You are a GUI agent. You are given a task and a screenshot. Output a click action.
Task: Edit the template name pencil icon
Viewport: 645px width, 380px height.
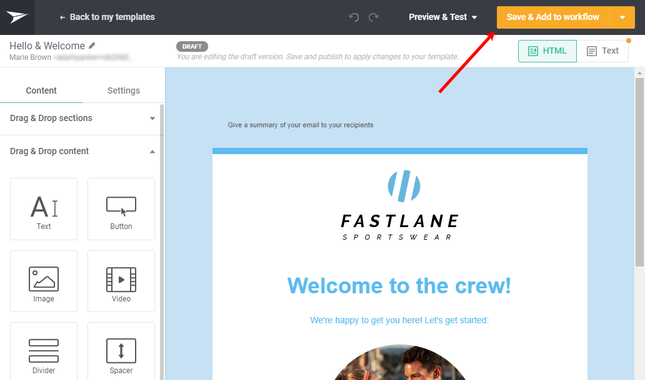92,46
